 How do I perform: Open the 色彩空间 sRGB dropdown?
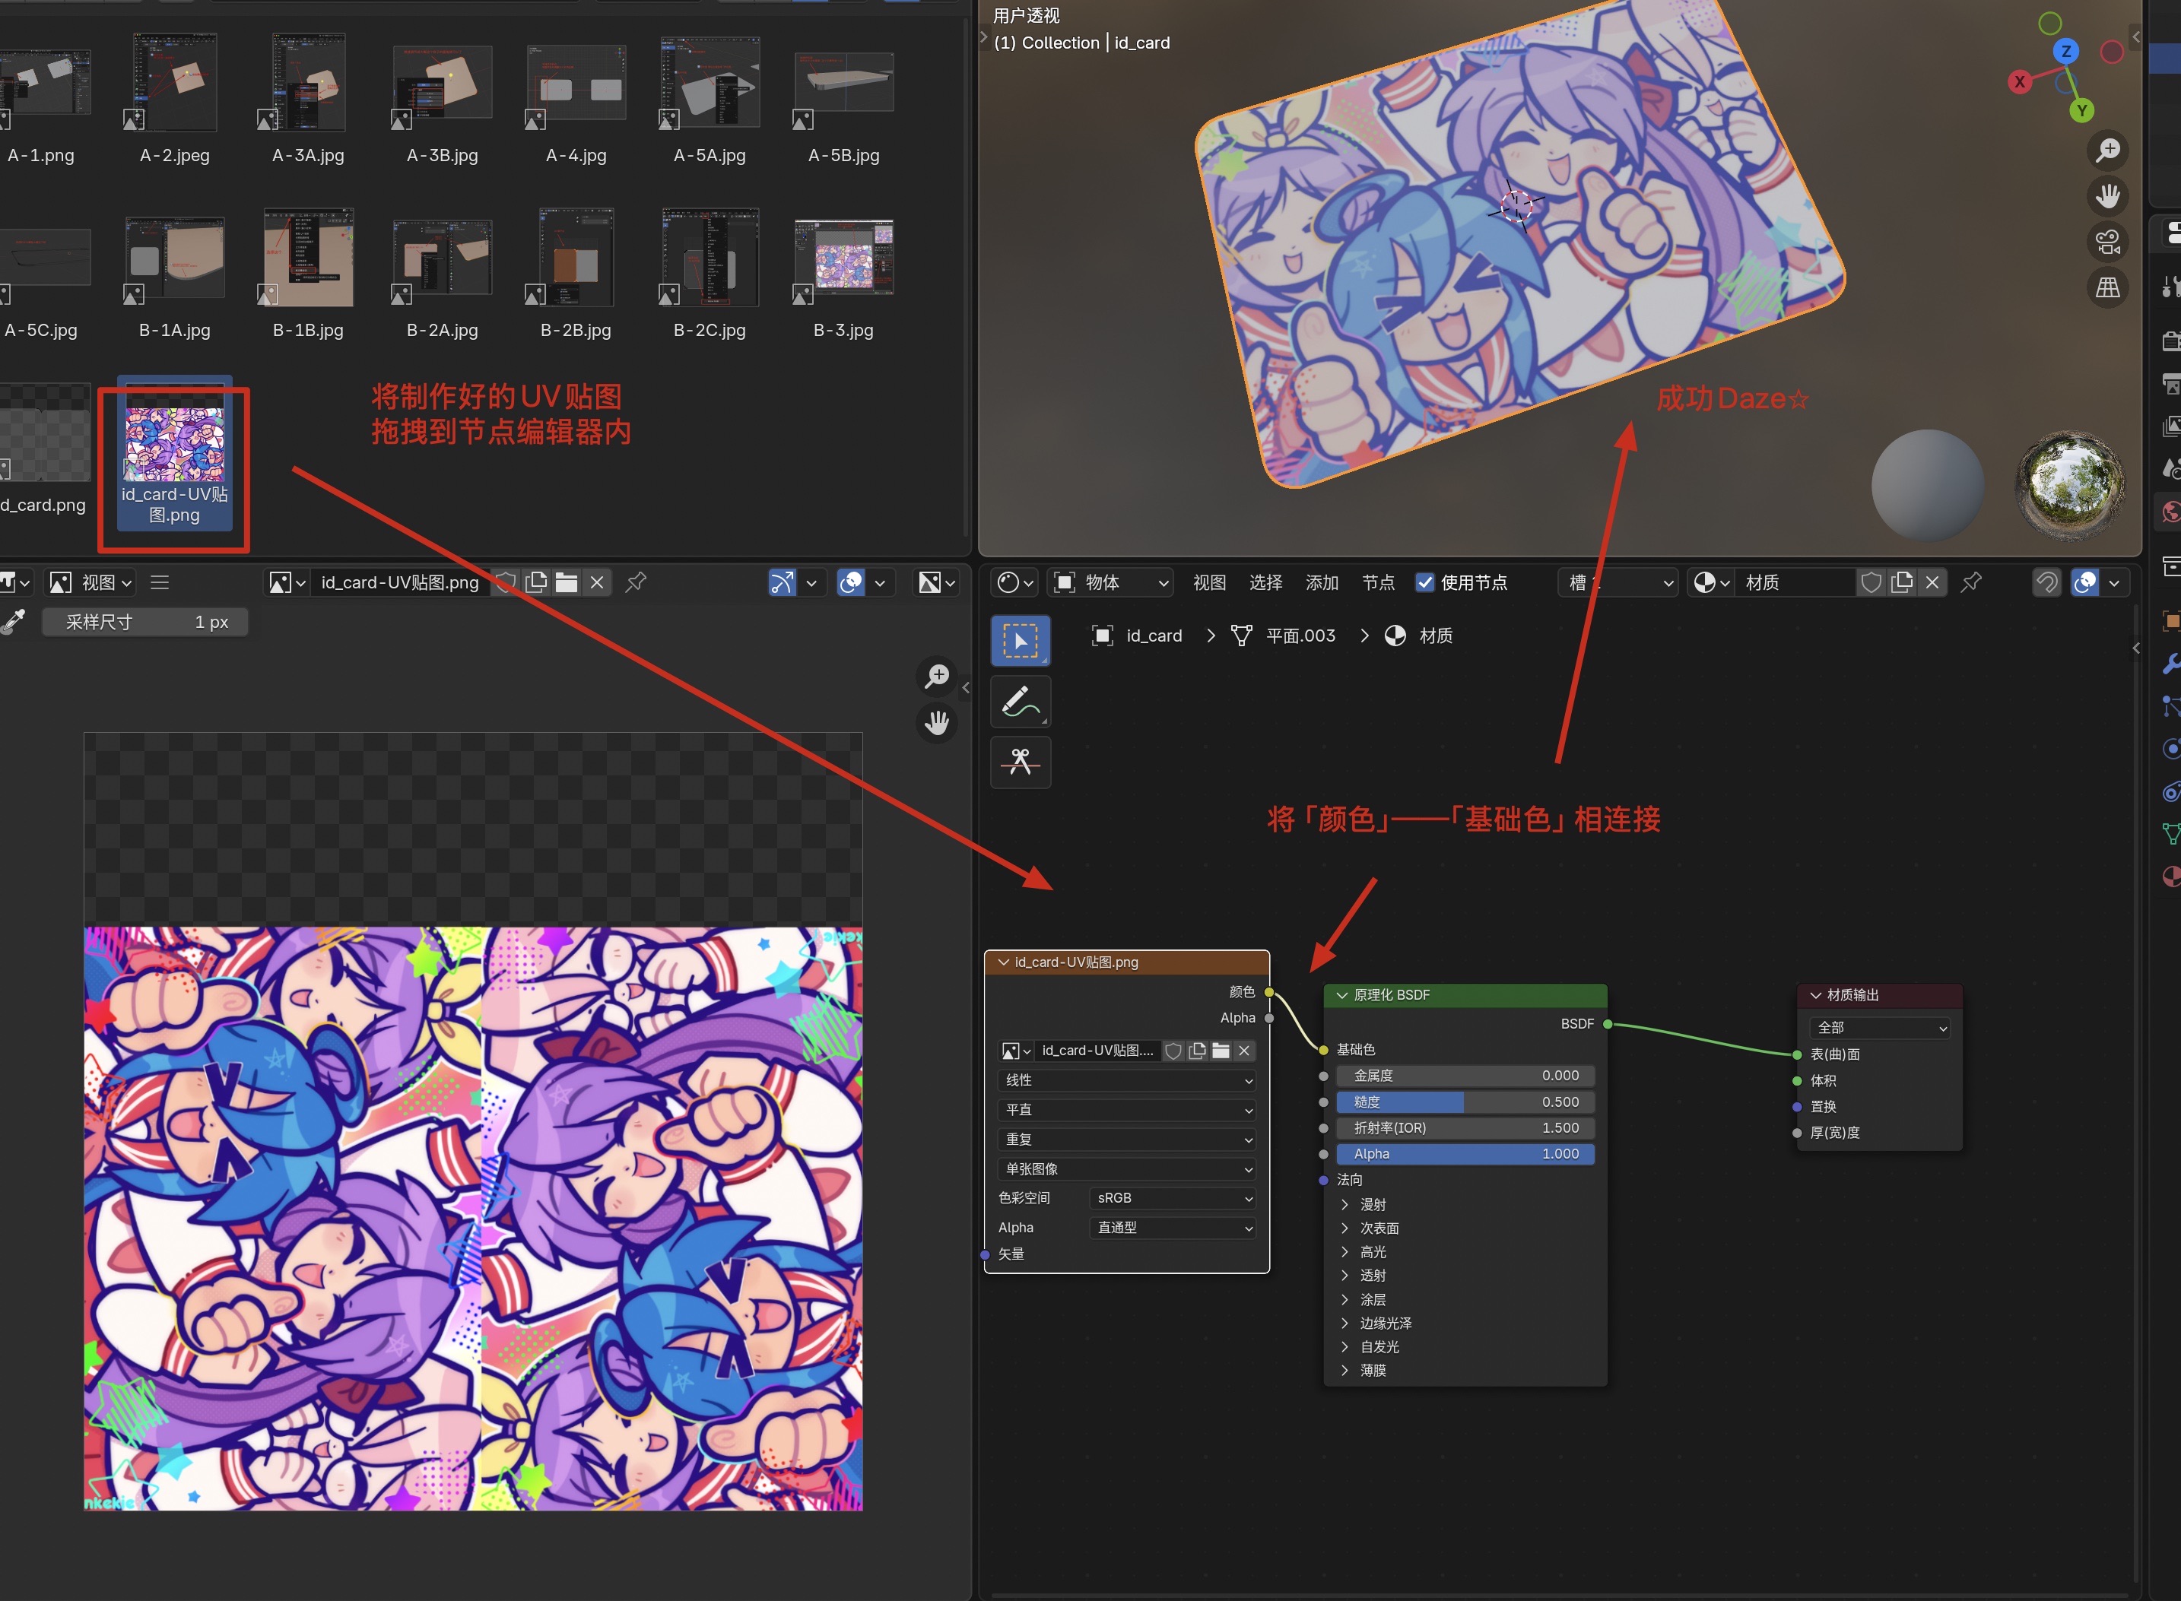coord(1172,1199)
